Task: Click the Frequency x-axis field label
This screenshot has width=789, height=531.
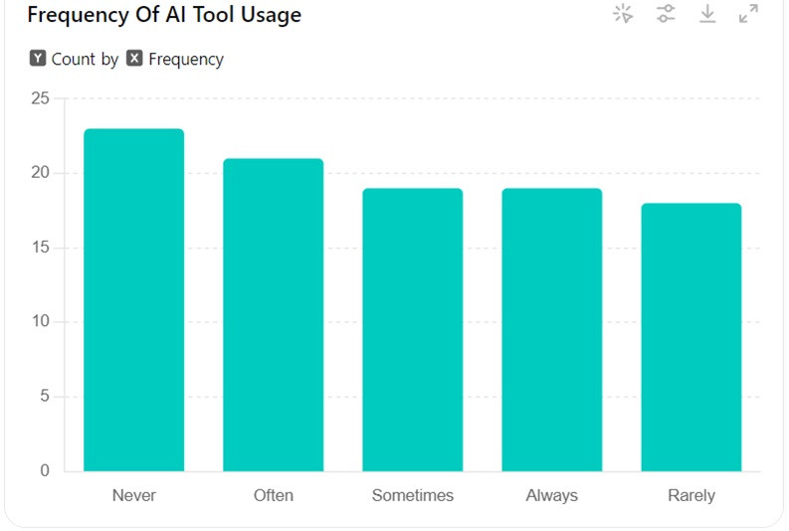Action: (186, 59)
